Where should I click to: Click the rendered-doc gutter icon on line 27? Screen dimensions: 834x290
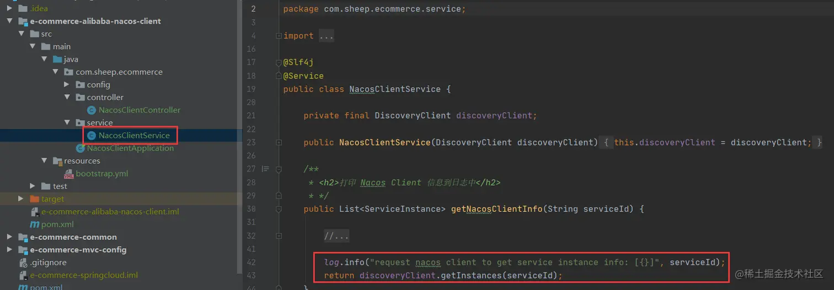pyautogui.click(x=265, y=169)
